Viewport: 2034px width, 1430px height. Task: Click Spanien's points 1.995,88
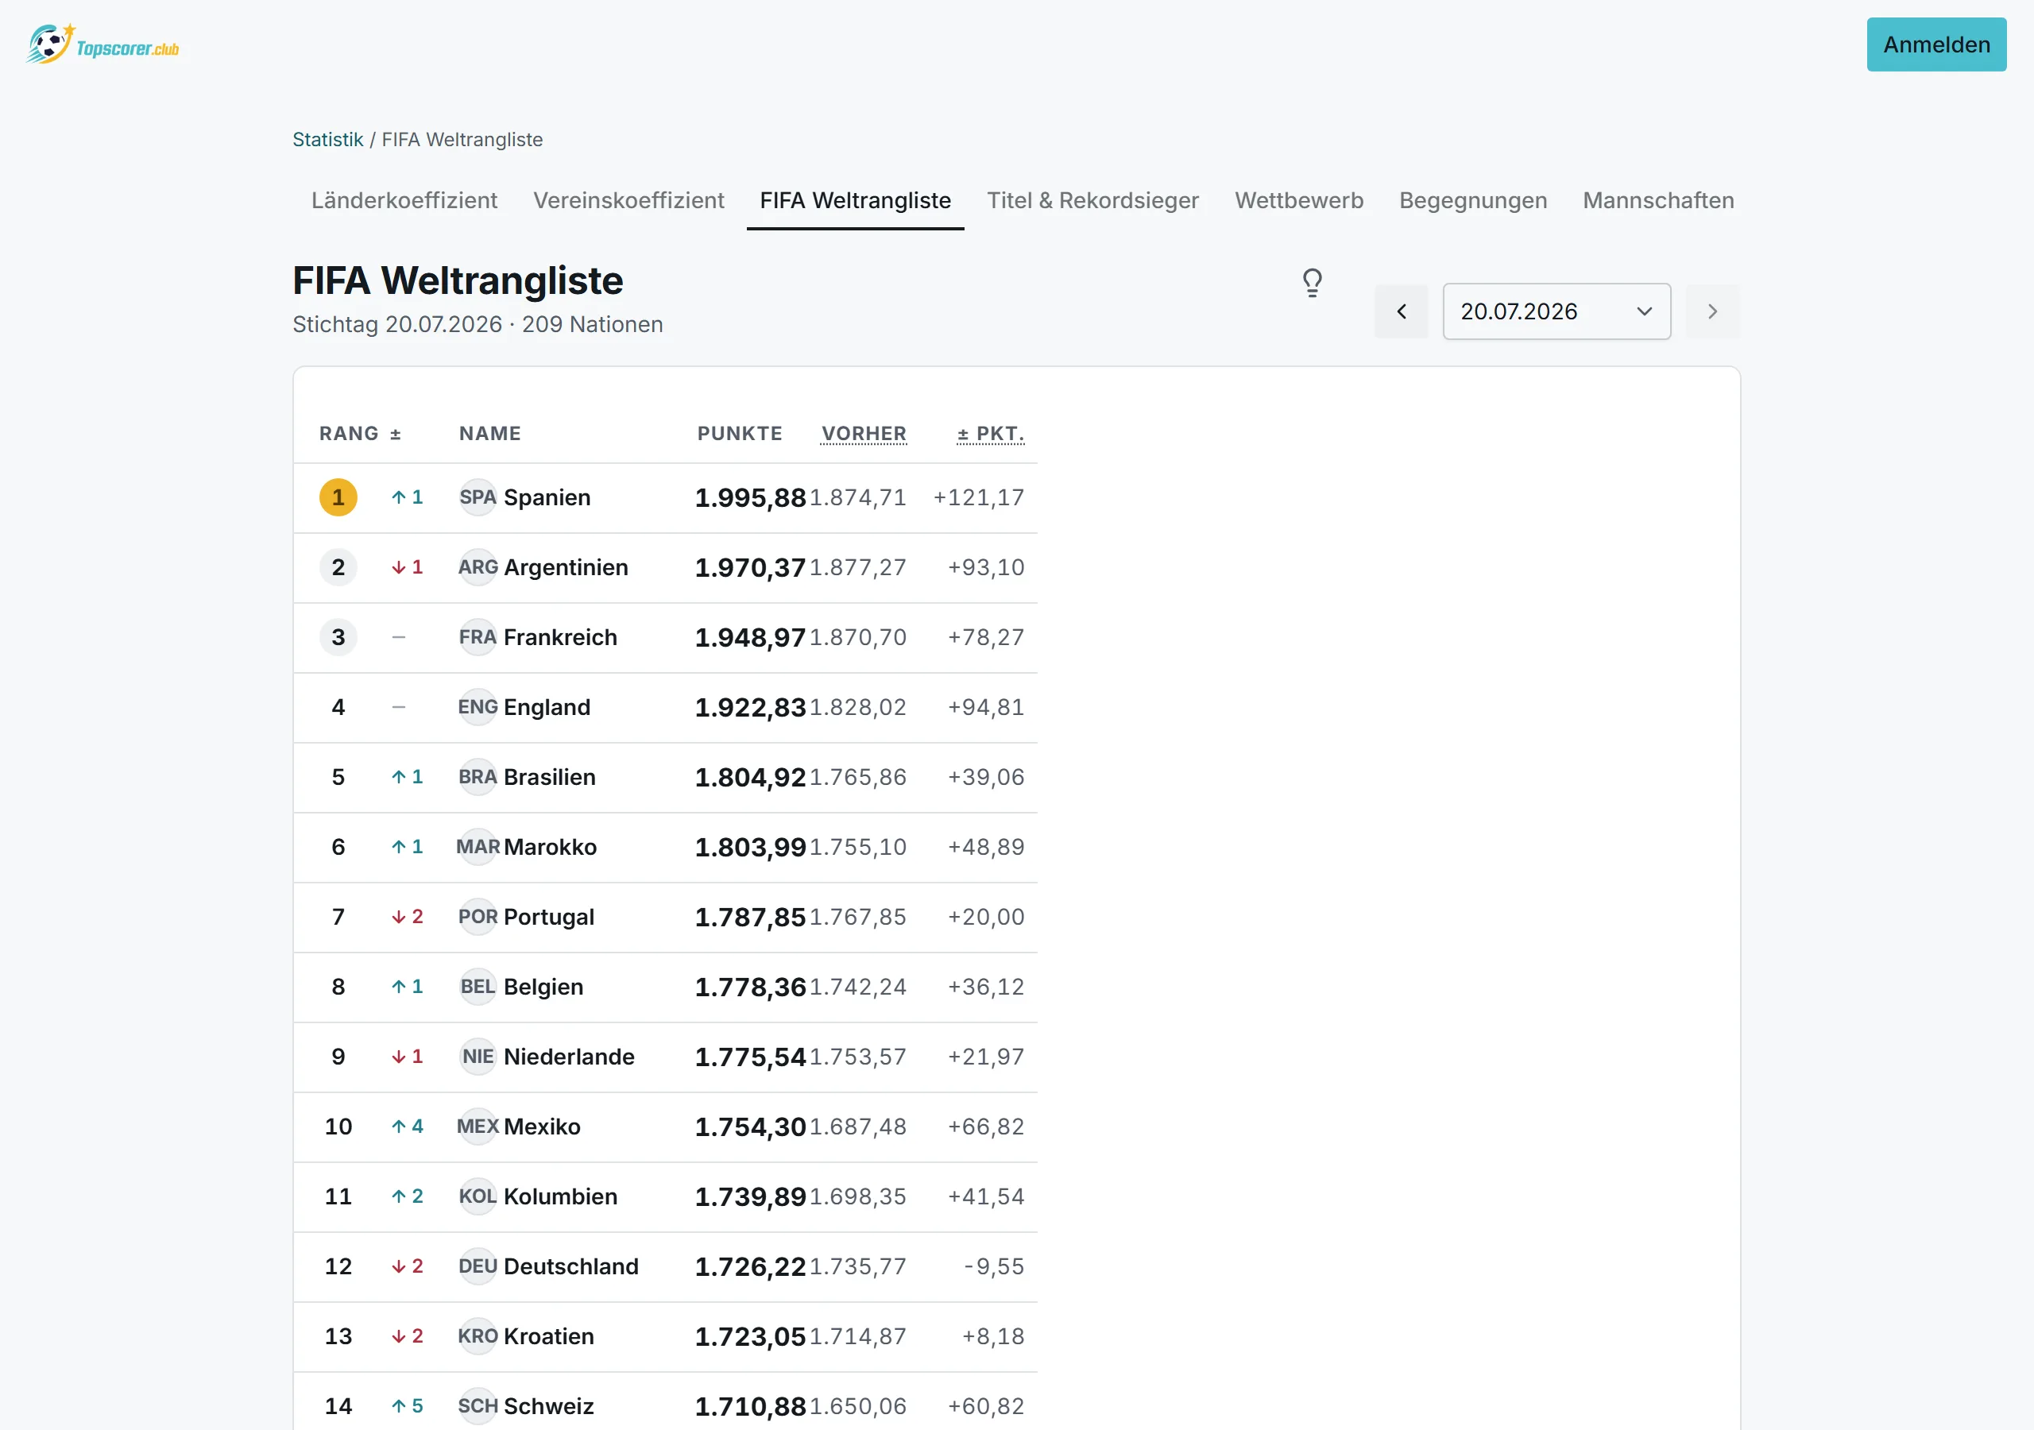coord(750,498)
